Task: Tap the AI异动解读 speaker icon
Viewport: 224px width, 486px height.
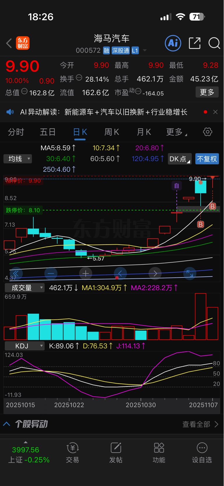Action: [x=10, y=112]
